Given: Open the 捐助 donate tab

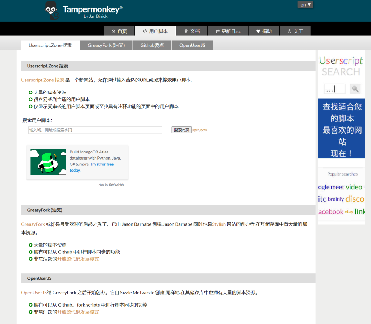Looking at the screenshot, I should coord(264,31).
